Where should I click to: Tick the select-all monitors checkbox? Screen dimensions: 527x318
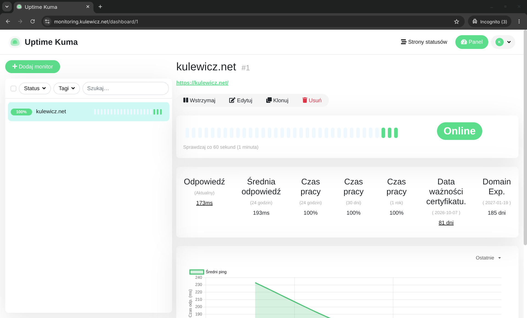(x=13, y=89)
